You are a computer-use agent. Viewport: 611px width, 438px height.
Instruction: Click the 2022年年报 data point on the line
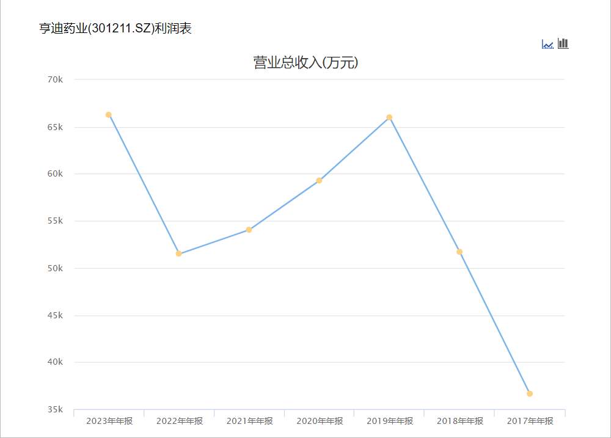click(x=179, y=254)
